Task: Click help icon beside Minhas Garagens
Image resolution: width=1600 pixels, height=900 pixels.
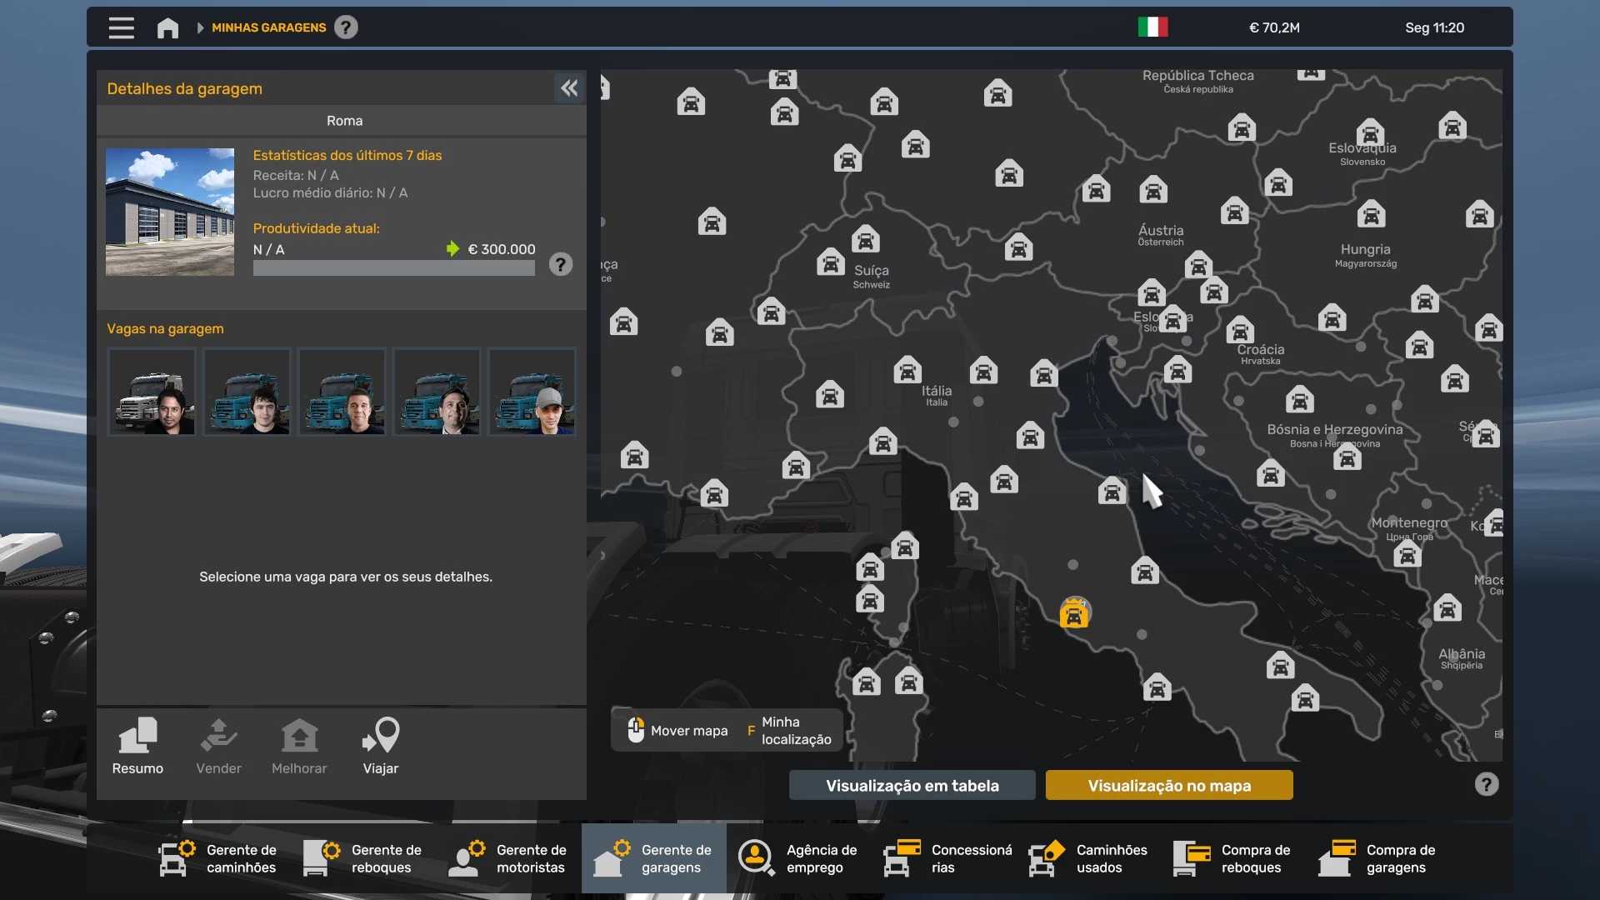Action: pos(346,27)
